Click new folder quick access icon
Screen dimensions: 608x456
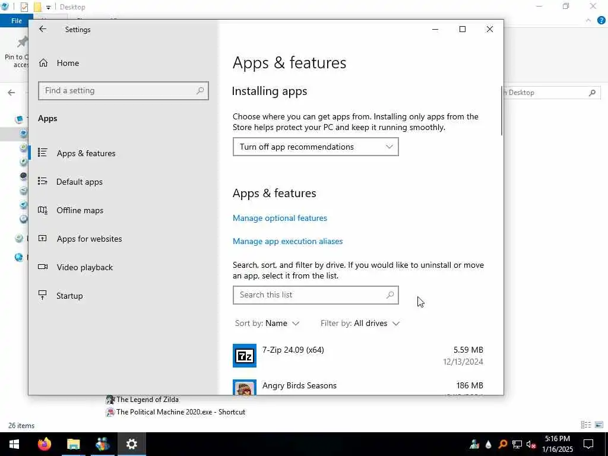[37, 7]
